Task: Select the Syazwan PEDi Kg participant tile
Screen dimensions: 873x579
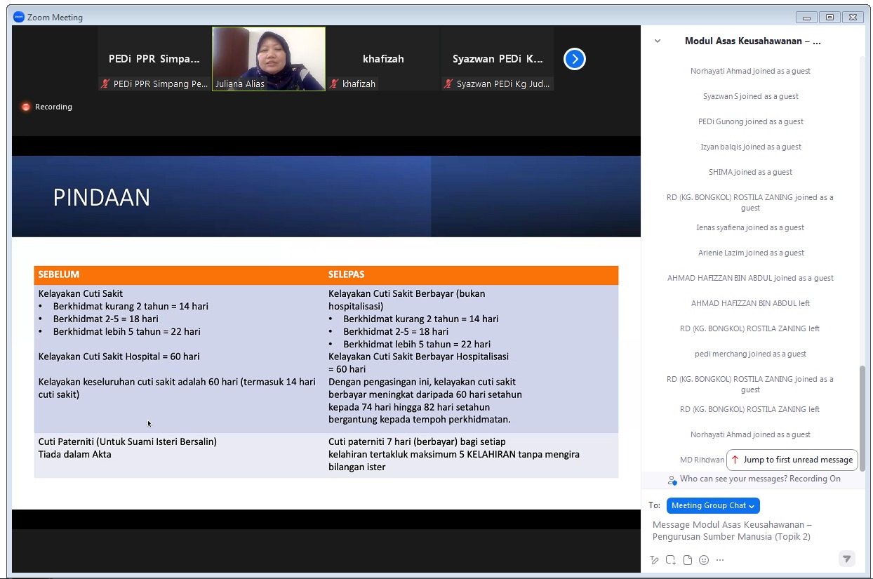Action: pyautogui.click(x=498, y=59)
